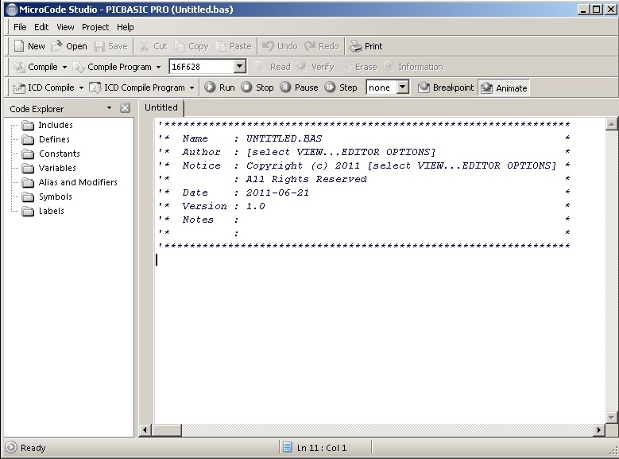619x459 pixels.
Task: Click the Step debug icon
Action: (x=331, y=88)
